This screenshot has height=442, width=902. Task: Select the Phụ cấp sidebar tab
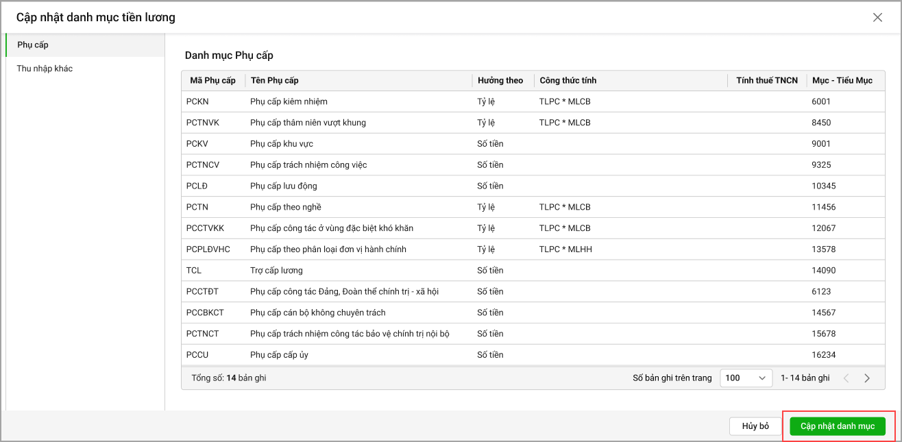[33, 45]
